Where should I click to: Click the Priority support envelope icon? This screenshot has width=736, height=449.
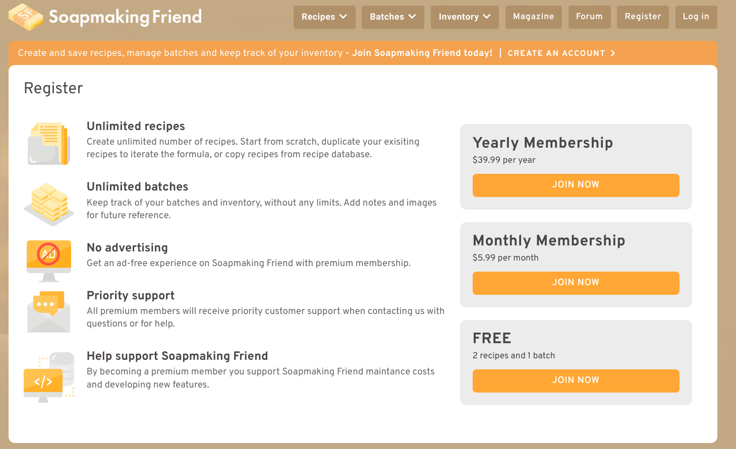pos(48,312)
